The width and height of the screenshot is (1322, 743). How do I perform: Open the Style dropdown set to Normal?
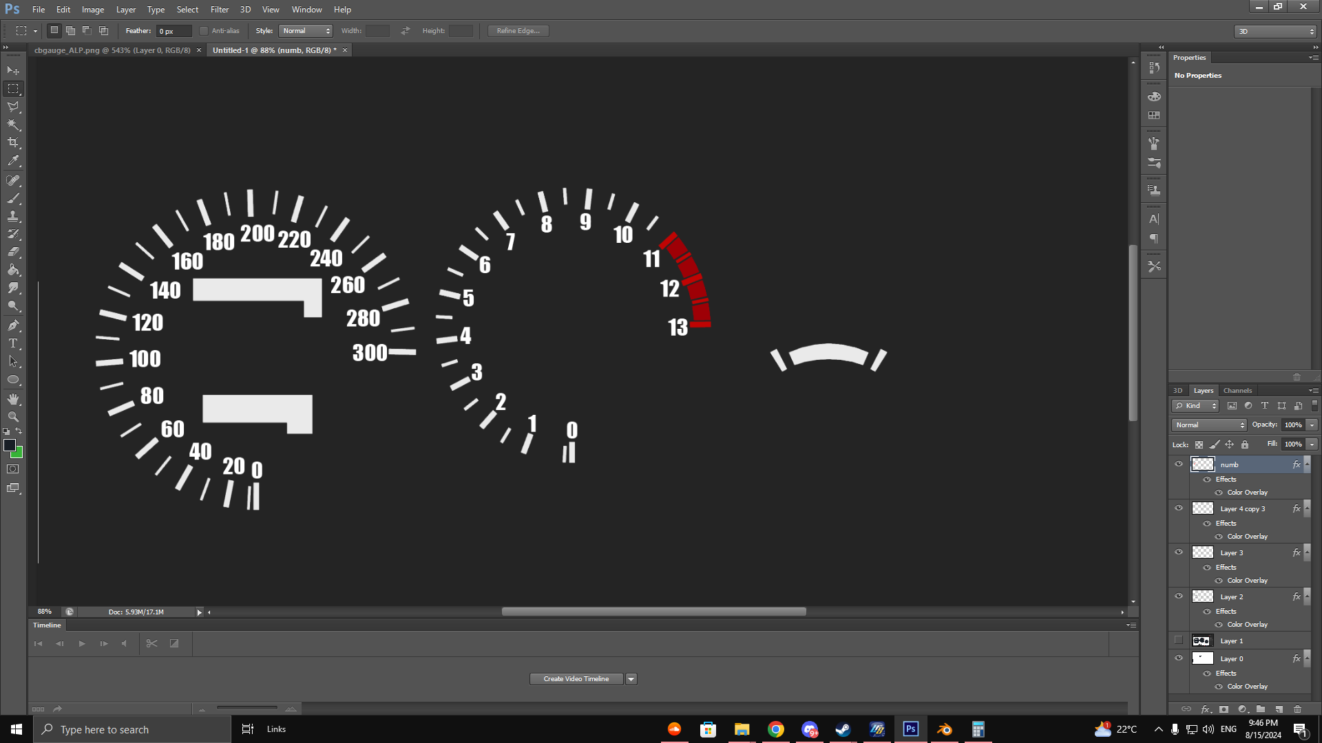[x=306, y=31]
